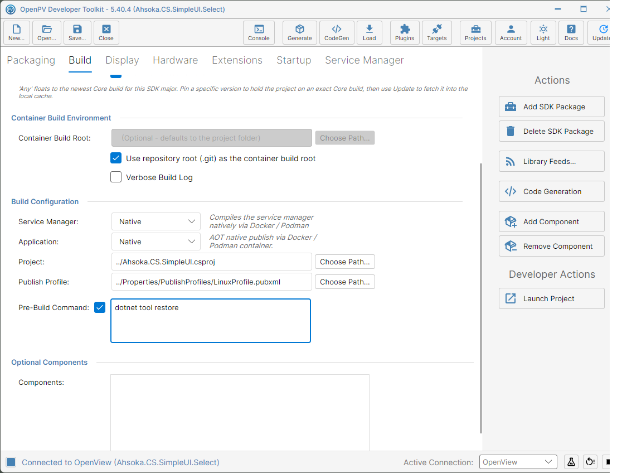Image resolution: width=622 pixels, height=473 pixels.
Task: Launch CodeGen from the toolbar
Action: click(x=337, y=32)
